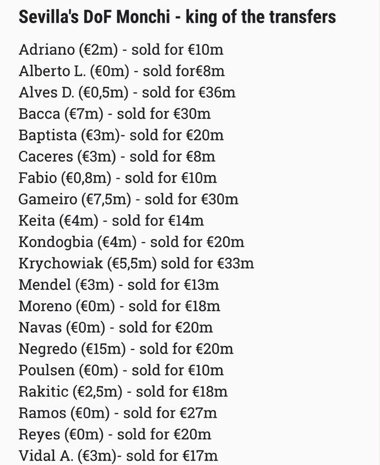Select the Rakitic sold for €18m line

coord(123,391)
